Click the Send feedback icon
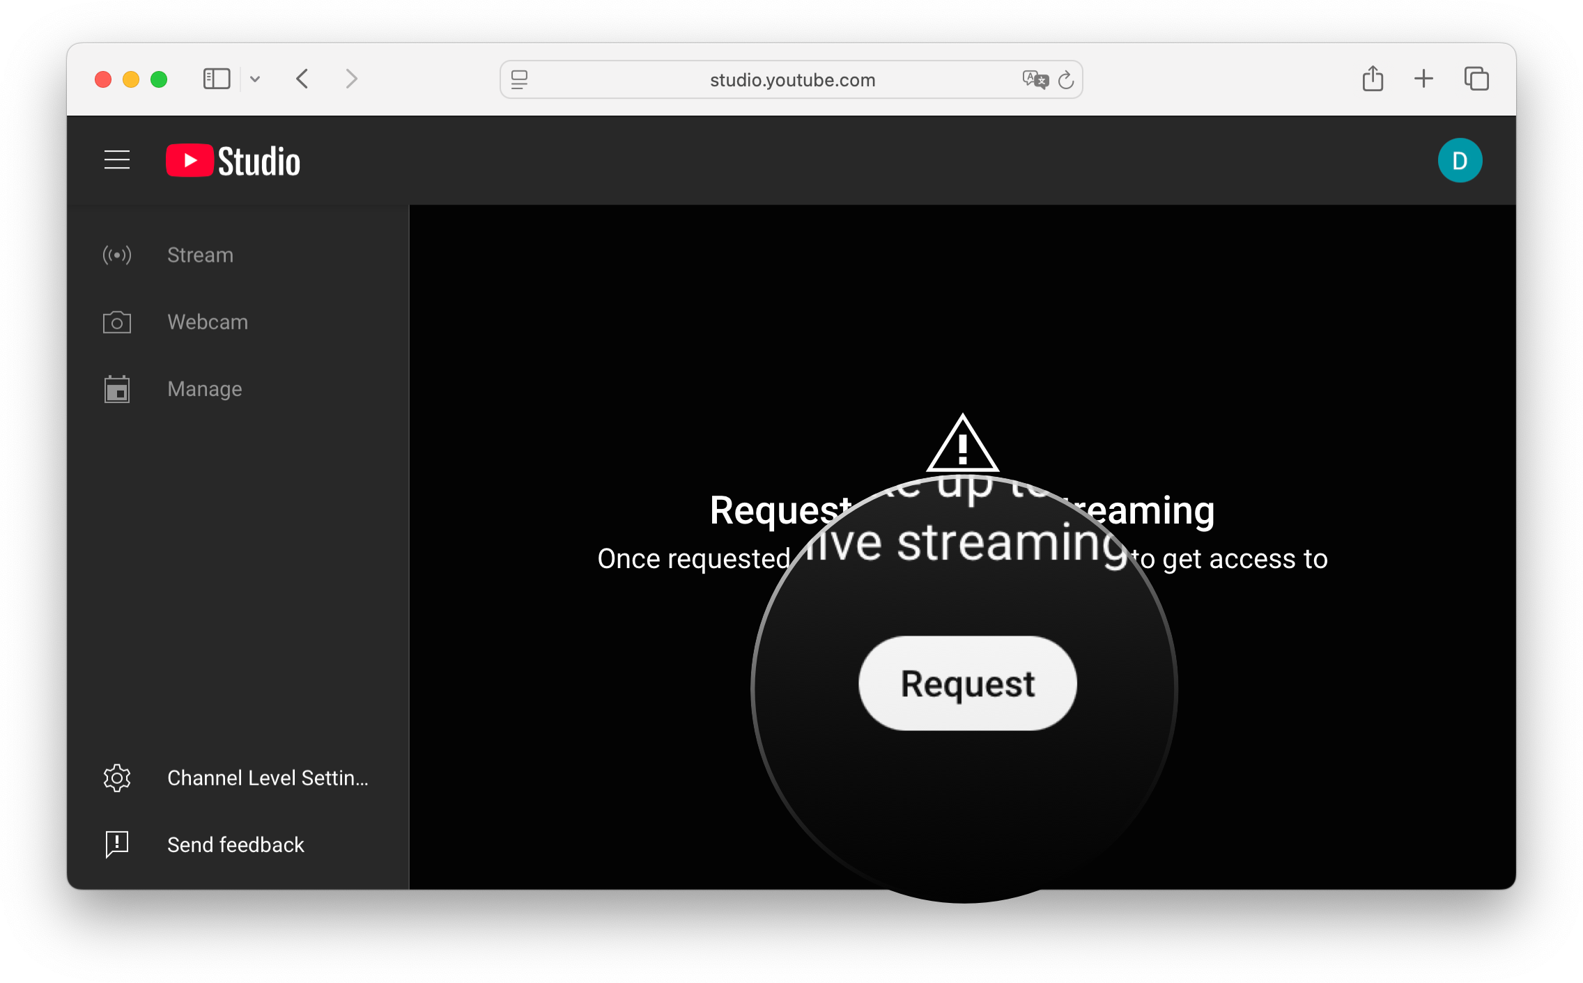Viewport: 1583px width, 983px height. click(116, 844)
